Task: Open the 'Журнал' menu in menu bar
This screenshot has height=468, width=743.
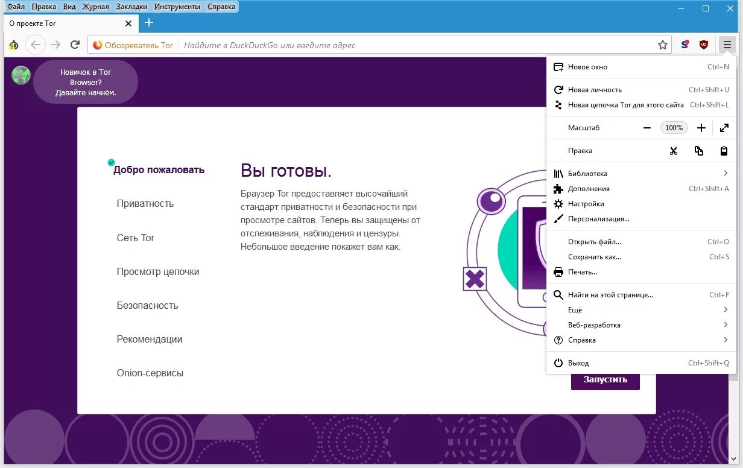Action: coord(96,7)
